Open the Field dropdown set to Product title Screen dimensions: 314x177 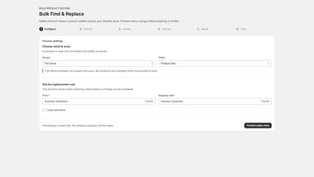(x=215, y=63)
